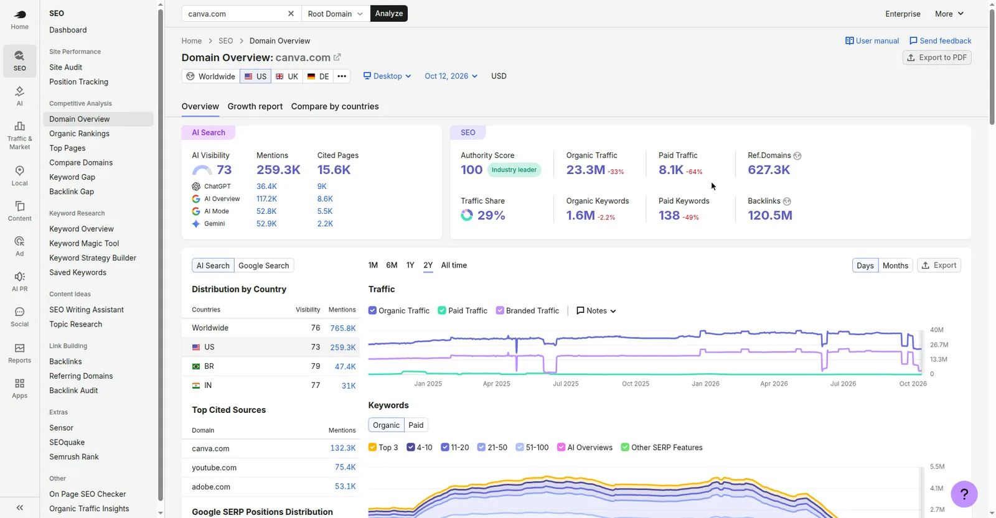Viewport: 996px width, 518px height.
Task: Click the sidebar vertical scrollbar
Action: tap(161, 255)
